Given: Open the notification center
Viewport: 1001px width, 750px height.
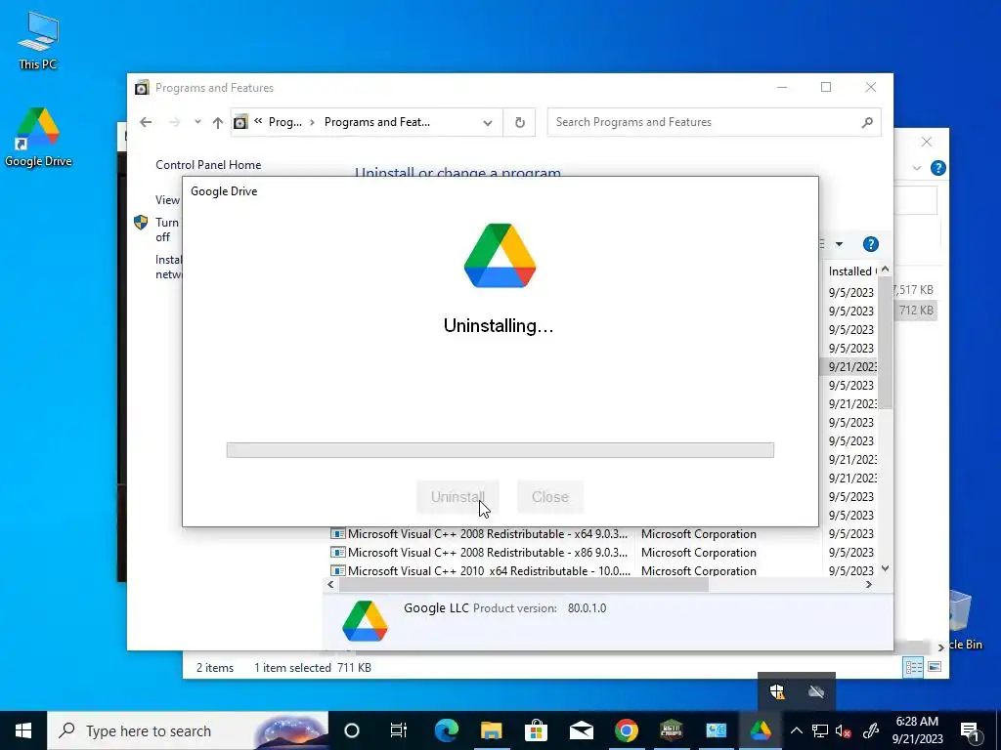Looking at the screenshot, I should [970, 730].
